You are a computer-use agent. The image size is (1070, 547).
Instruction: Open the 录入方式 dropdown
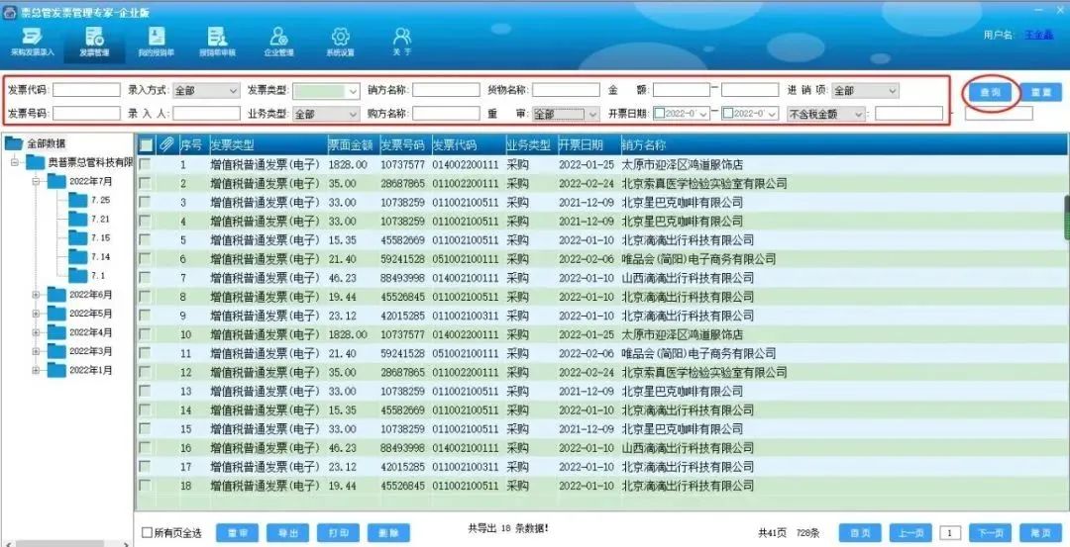point(206,91)
